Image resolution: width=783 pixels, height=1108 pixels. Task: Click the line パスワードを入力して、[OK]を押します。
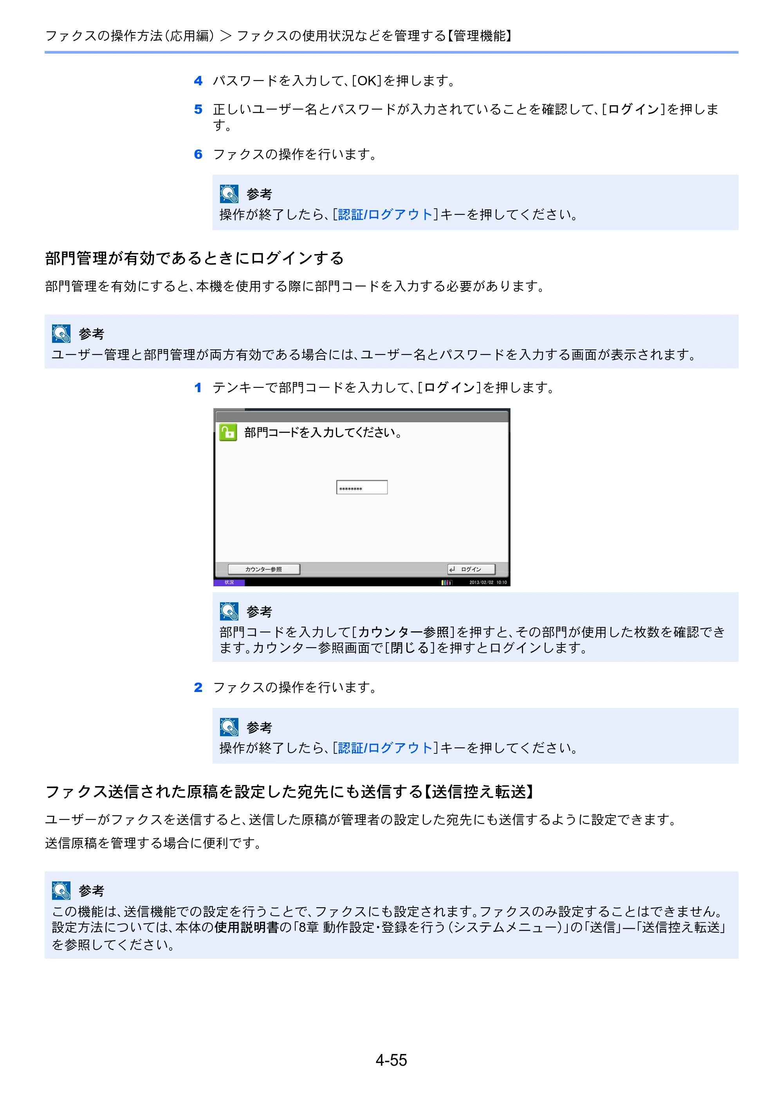coord(334,81)
